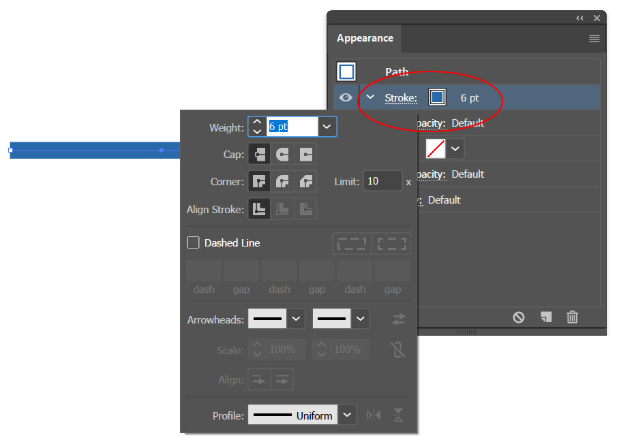The height and width of the screenshot is (442, 619).
Task: Enable the Dashed Line checkbox
Action: coord(194,242)
